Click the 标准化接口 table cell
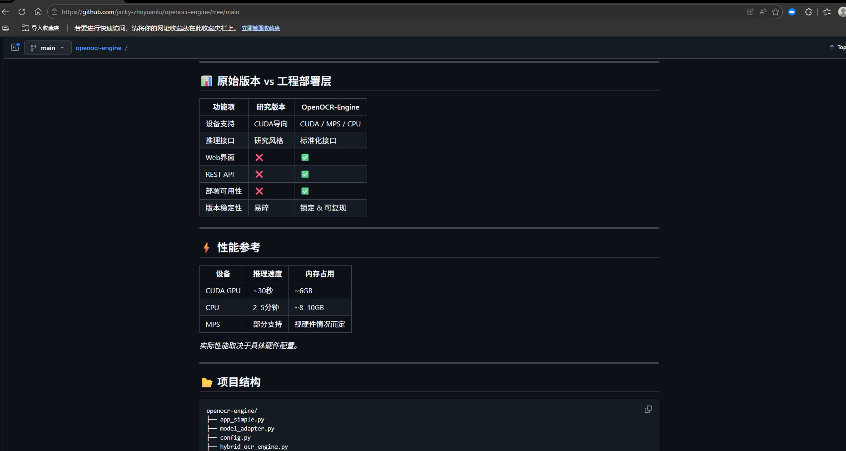846x451 pixels. point(330,141)
